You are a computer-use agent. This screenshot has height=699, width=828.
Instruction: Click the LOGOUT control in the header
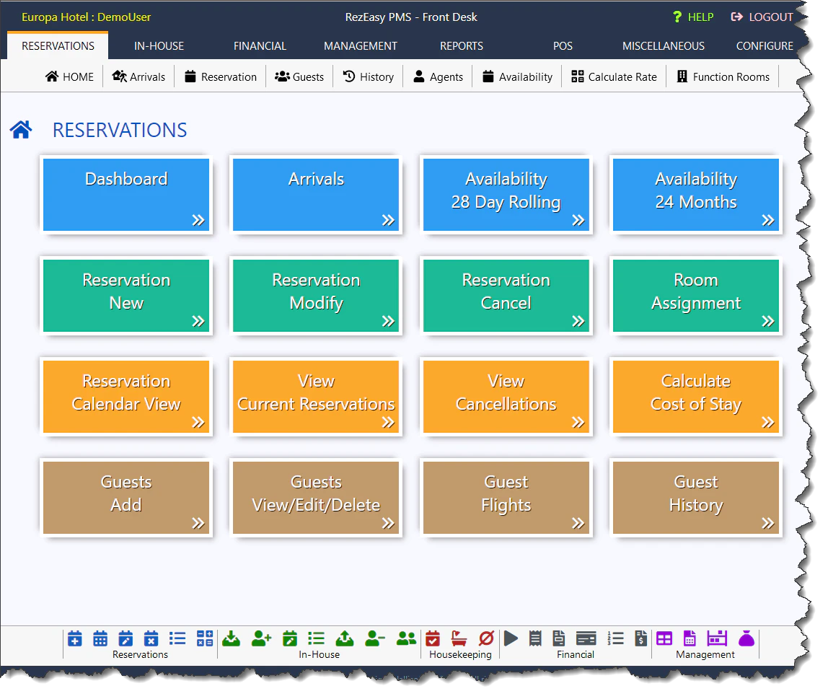tap(762, 17)
